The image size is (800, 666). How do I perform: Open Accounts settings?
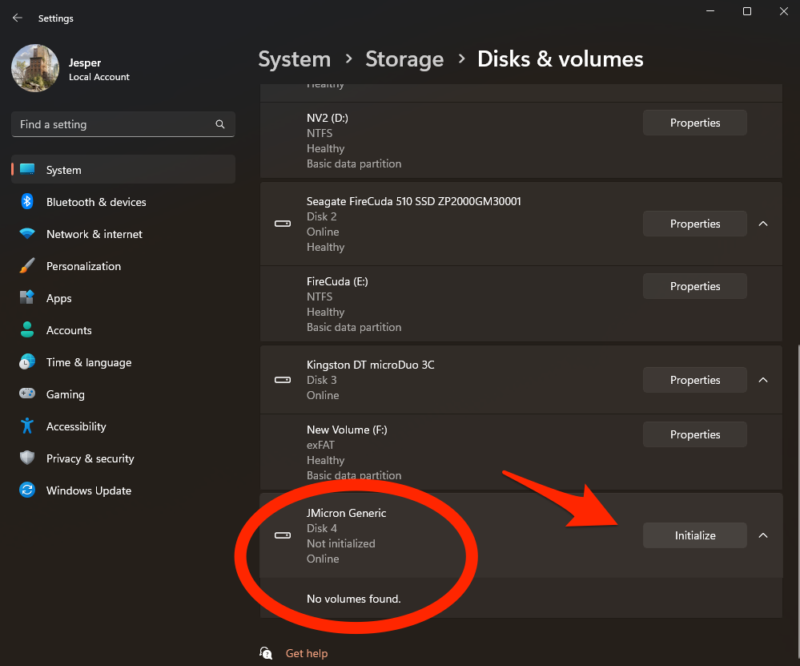click(123, 330)
